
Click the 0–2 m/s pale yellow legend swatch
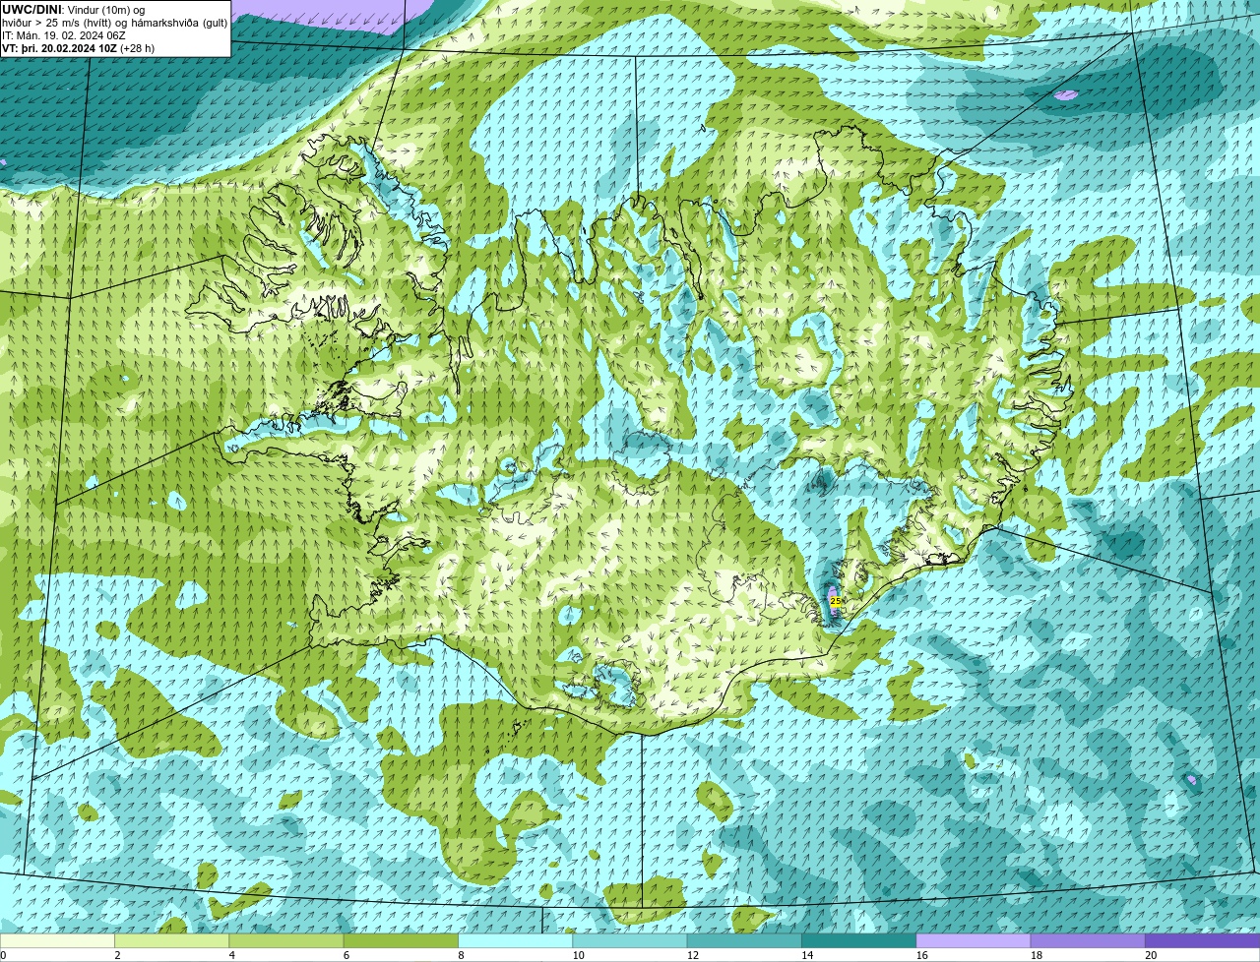pos(57,940)
